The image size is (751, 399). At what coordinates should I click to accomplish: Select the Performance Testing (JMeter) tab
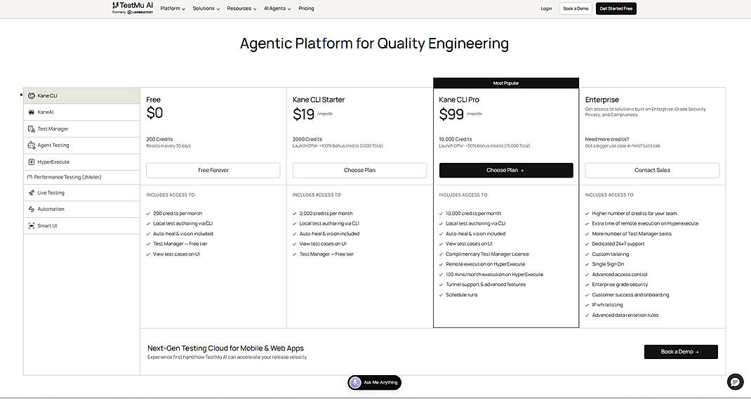[82, 178]
